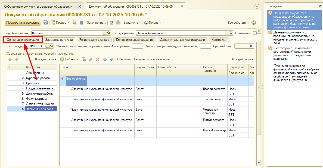The height and width of the screenshot is (168, 323).
Task: Click magnifier icon next to Вид образования
Action: tap(109, 33)
